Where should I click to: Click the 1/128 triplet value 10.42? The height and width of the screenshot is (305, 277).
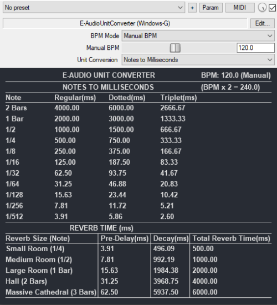169,195
